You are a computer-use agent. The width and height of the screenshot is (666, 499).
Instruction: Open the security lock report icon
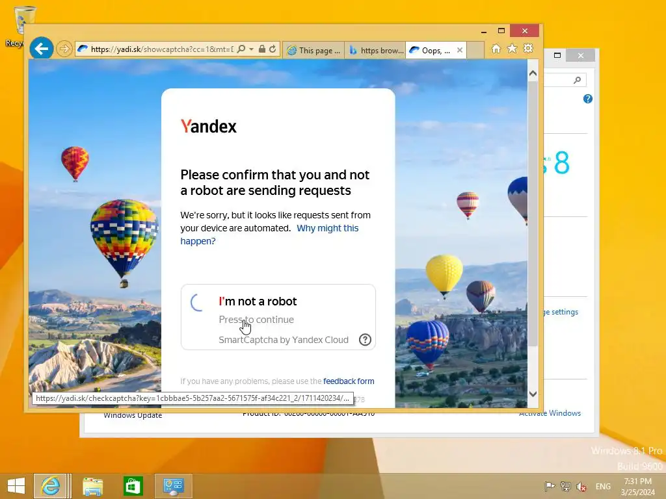pos(262,49)
